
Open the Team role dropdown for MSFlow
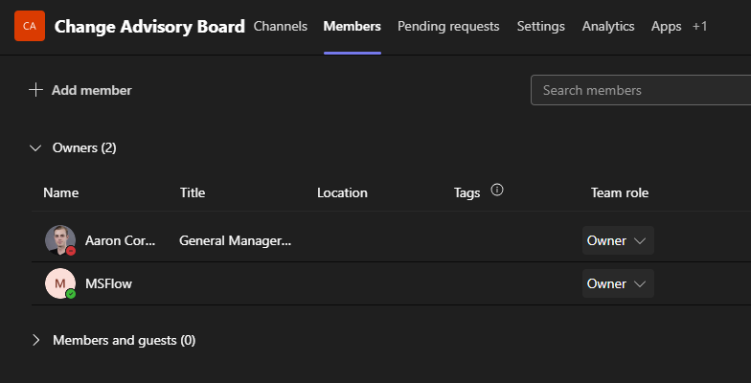618,283
